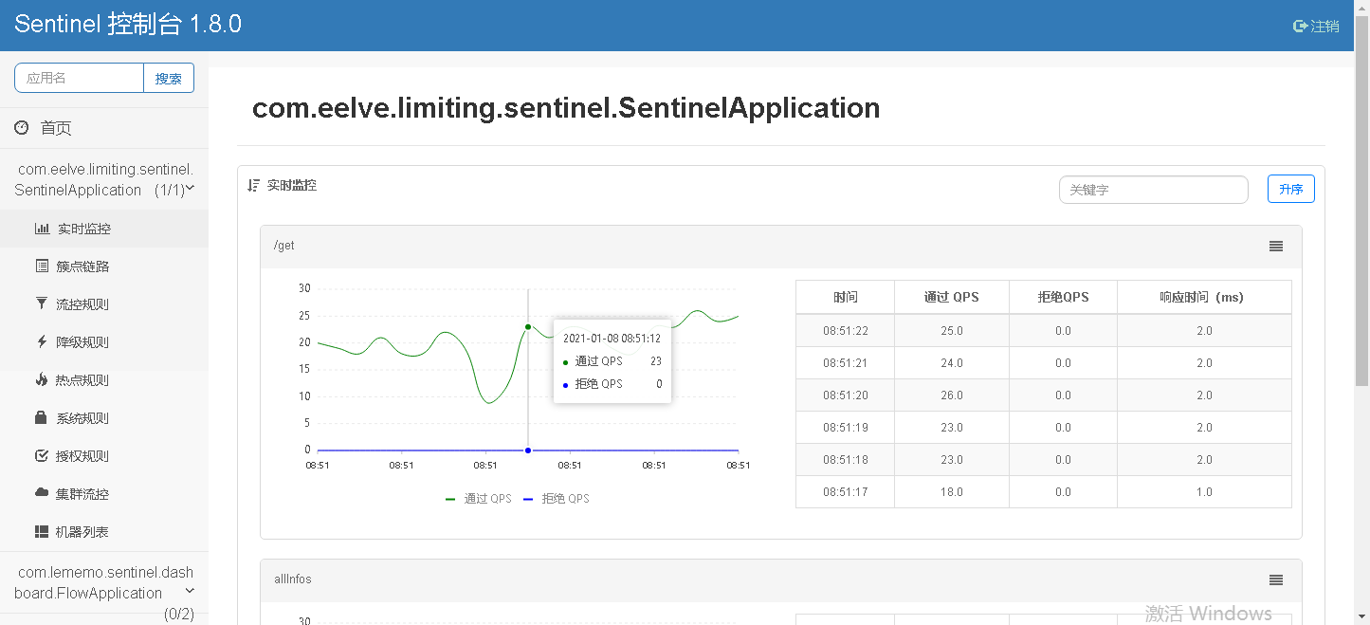Click the lock icon beside 系统规则
This screenshot has width=1370, height=625.
[x=41, y=417]
